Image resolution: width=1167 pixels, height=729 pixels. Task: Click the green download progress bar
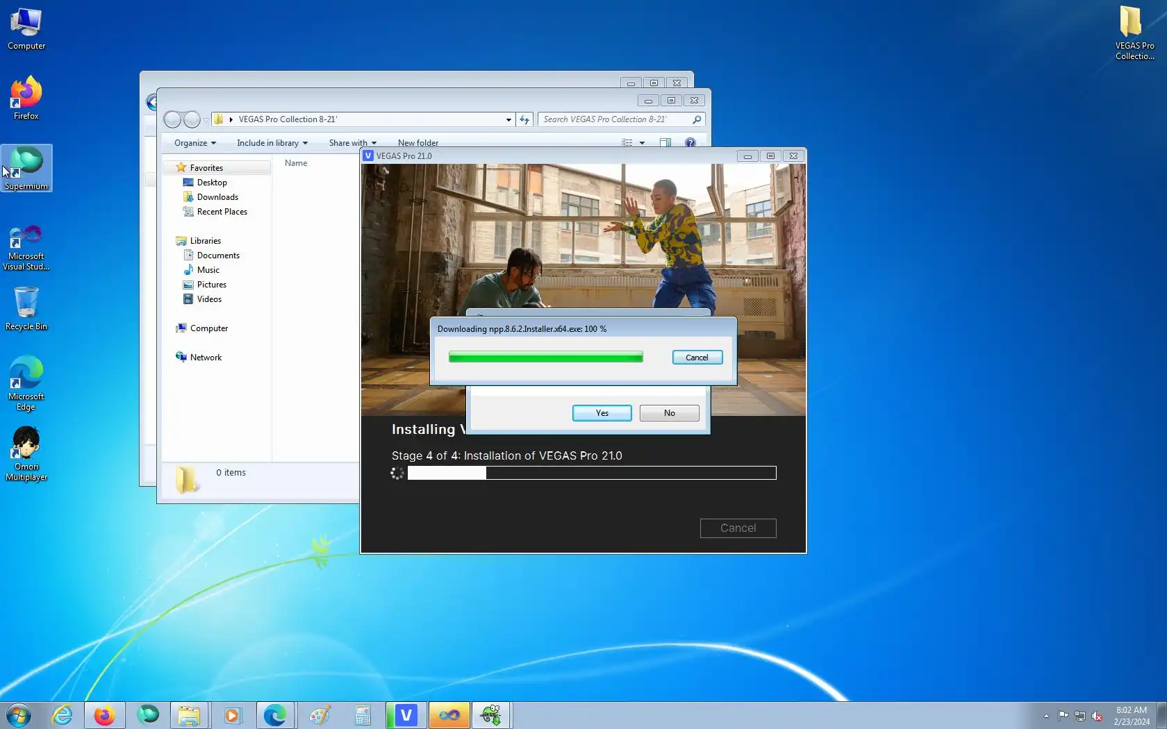pyautogui.click(x=546, y=358)
